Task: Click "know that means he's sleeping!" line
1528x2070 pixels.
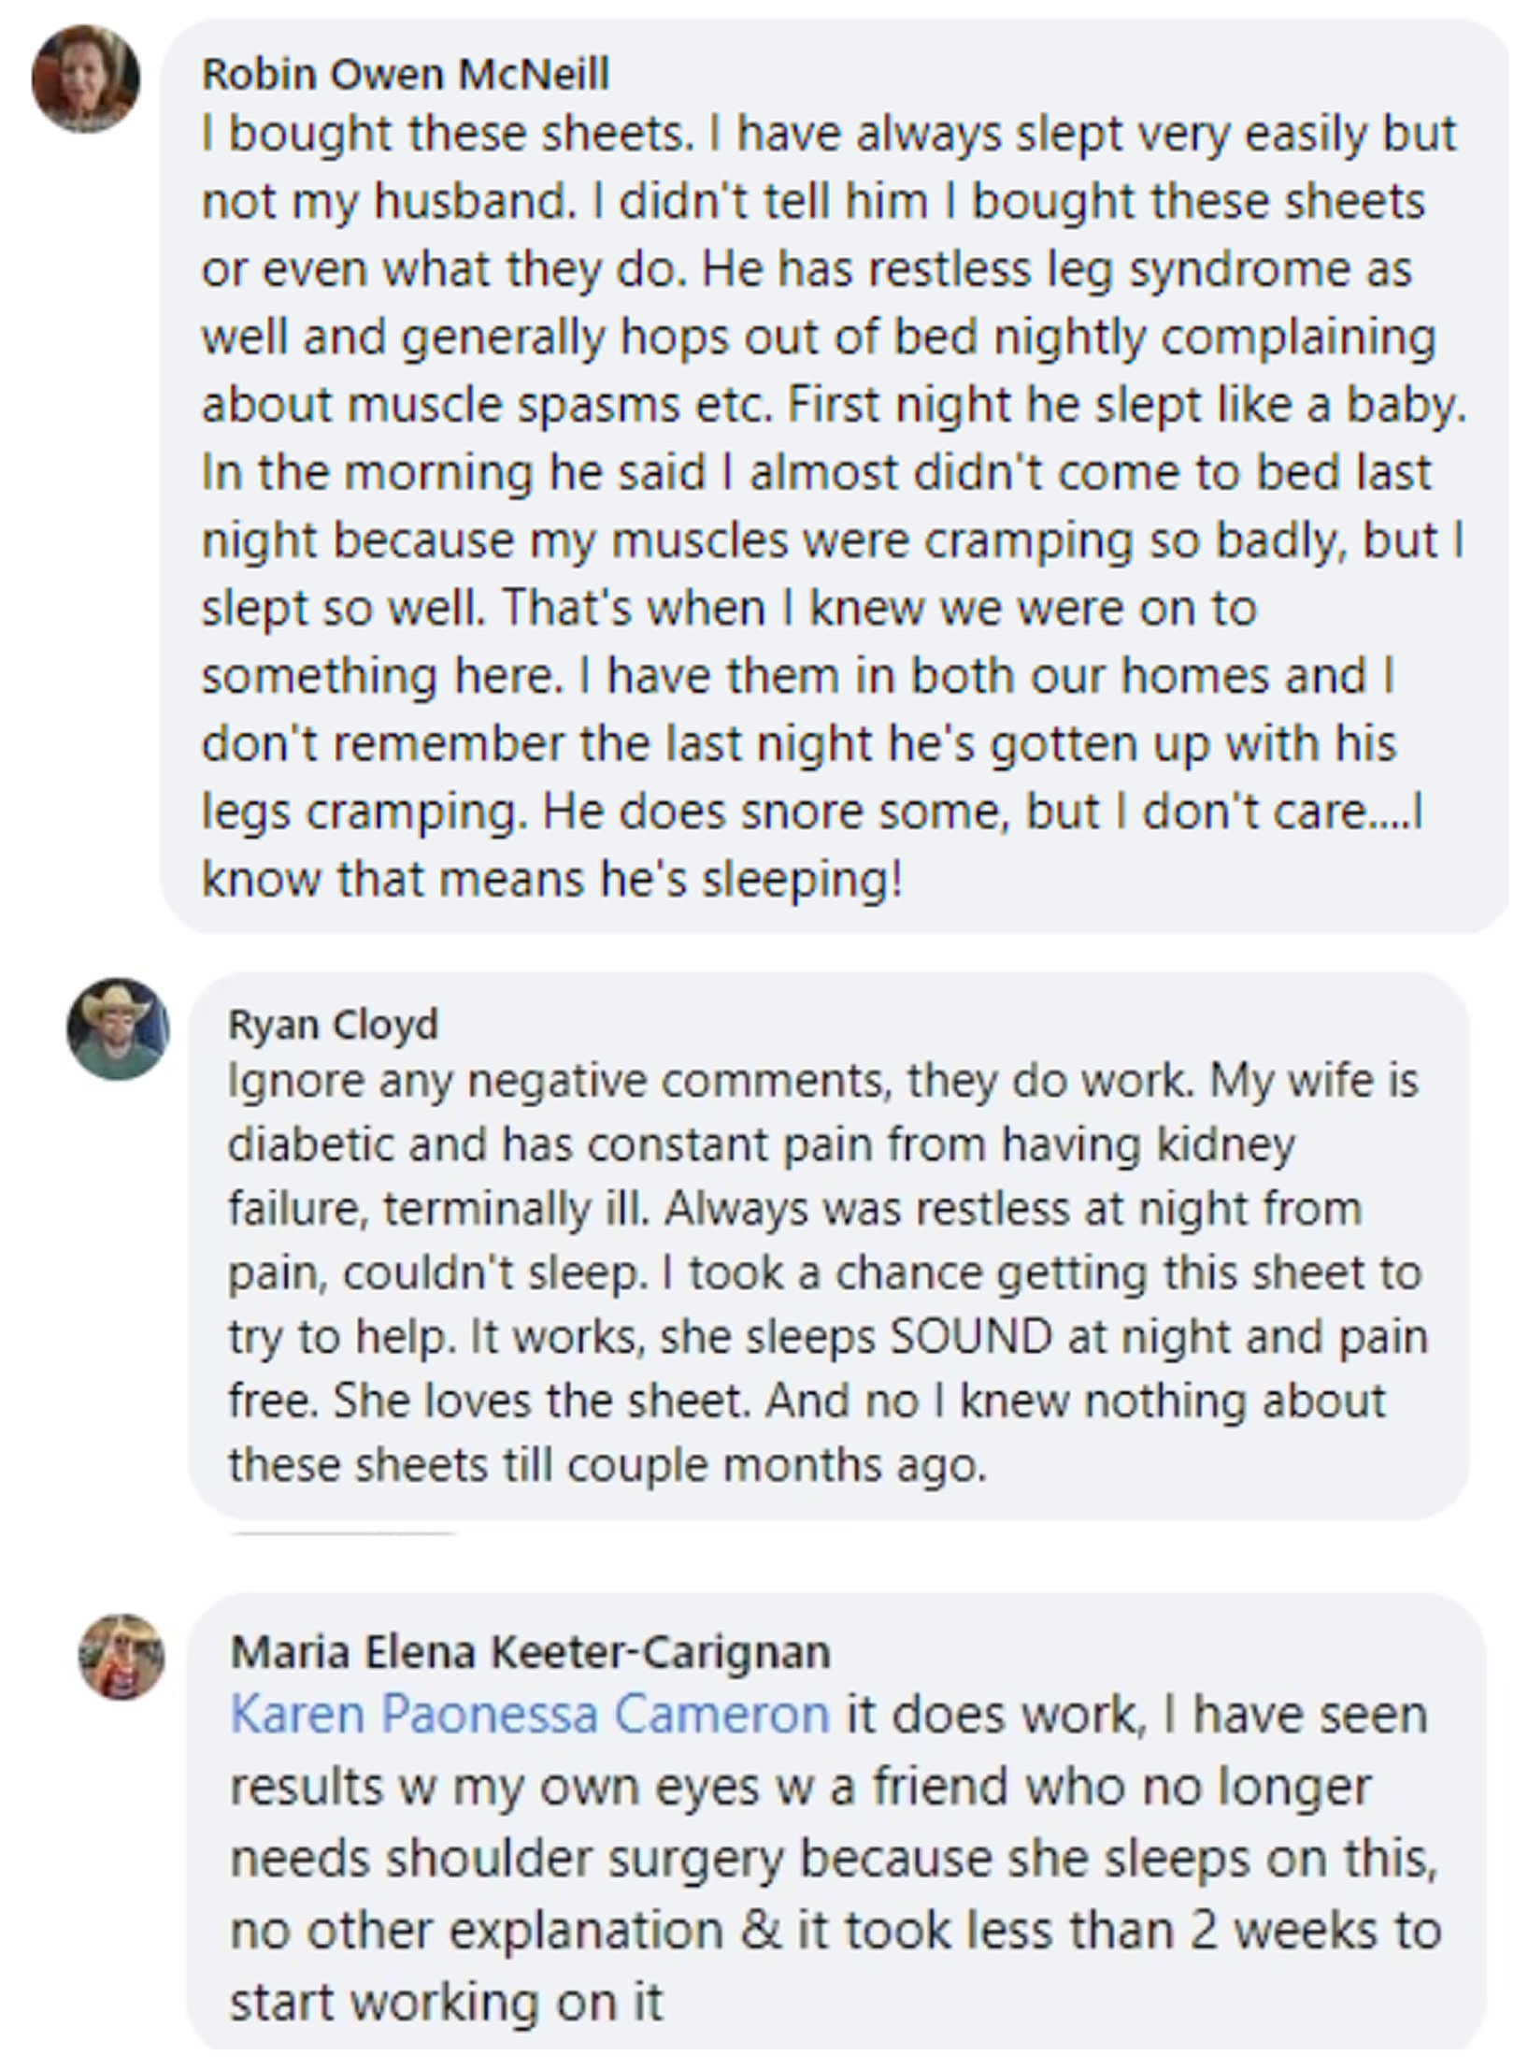Action: 552,880
